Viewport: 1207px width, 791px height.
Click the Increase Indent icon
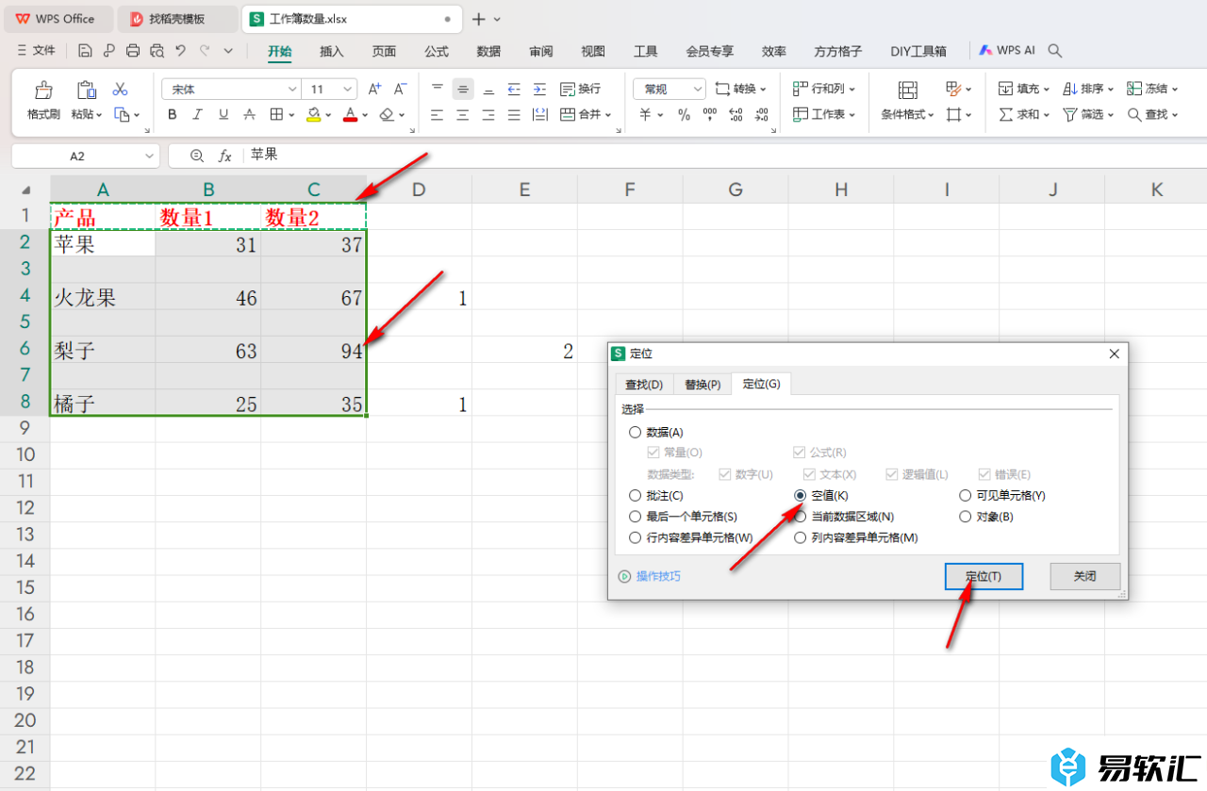click(539, 90)
